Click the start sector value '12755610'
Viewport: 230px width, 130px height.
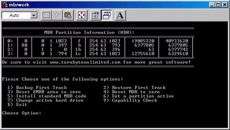click(x=143, y=54)
